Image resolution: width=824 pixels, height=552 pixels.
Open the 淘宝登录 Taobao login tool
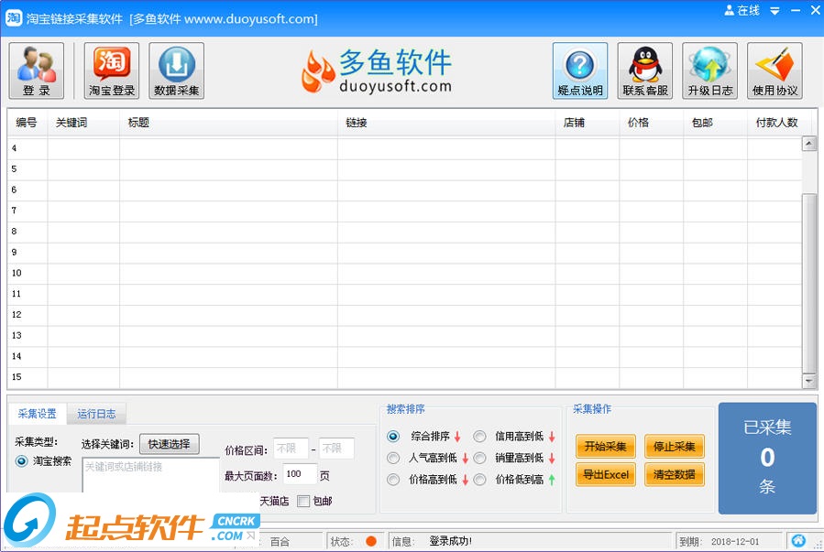point(112,70)
